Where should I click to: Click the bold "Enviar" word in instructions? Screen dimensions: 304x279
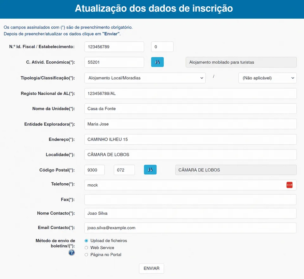coord(111,34)
